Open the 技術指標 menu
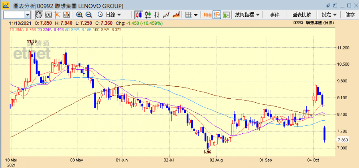 pos(247,15)
